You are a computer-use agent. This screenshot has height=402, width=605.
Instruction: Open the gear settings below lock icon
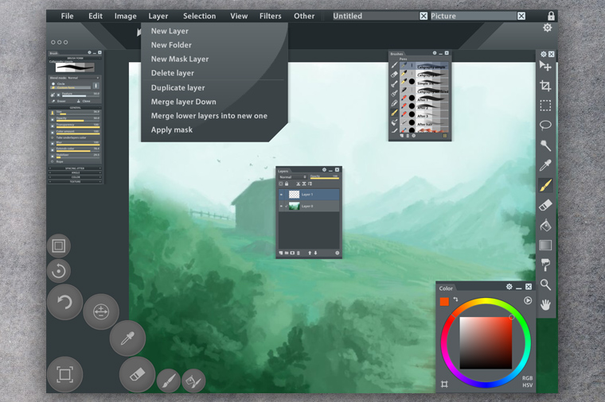coord(547,28)
